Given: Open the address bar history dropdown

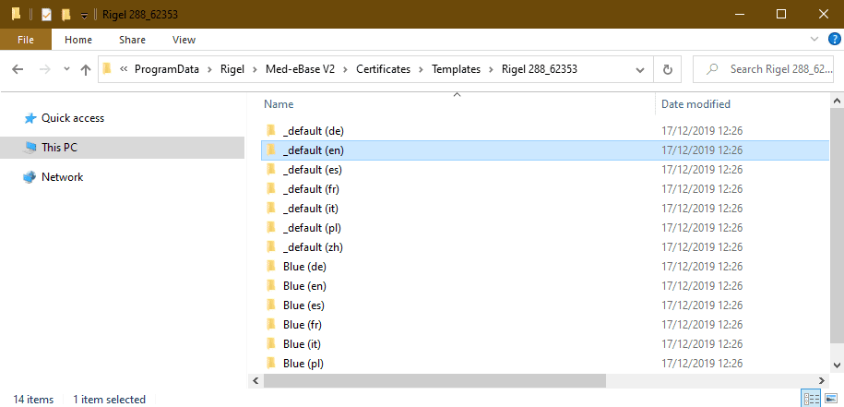Looking at the screenshot, I should 640,69.
